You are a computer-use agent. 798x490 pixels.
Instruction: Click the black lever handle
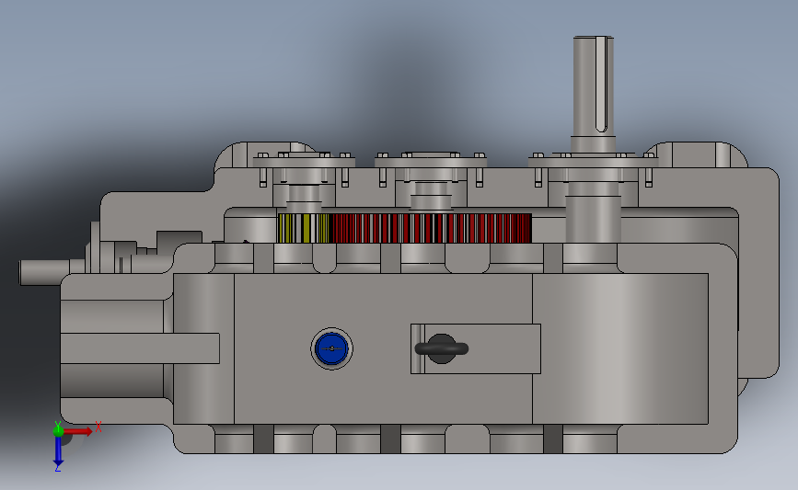click(x=441, y=348)
